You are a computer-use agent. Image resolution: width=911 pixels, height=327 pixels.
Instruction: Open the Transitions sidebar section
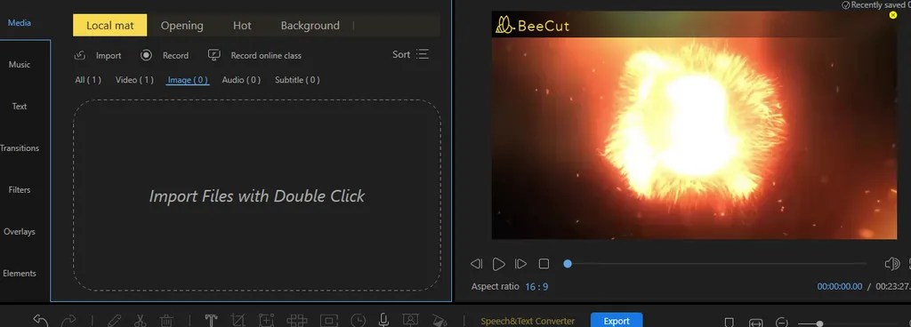click(x=20, y=148)
